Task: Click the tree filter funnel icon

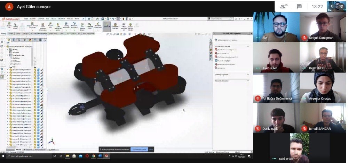Action: pos(8,43)
